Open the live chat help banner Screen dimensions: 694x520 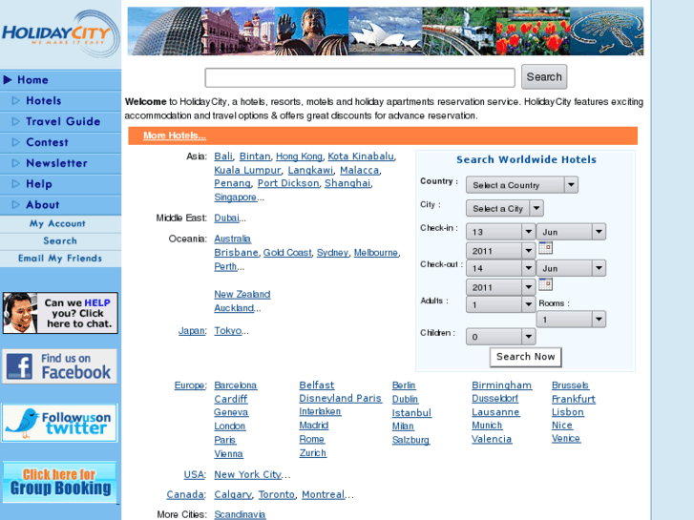click(x=60, y=313)
